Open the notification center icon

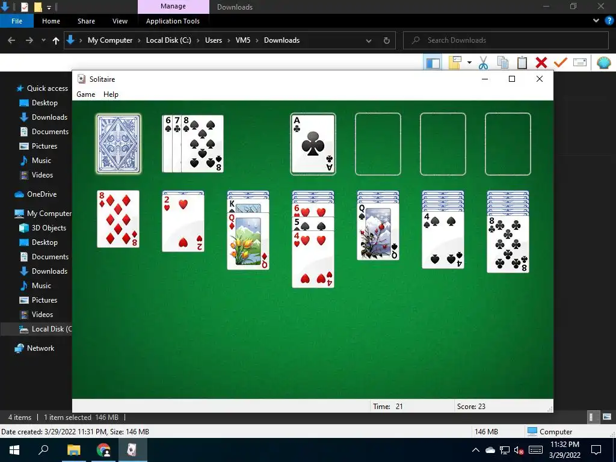596,450
